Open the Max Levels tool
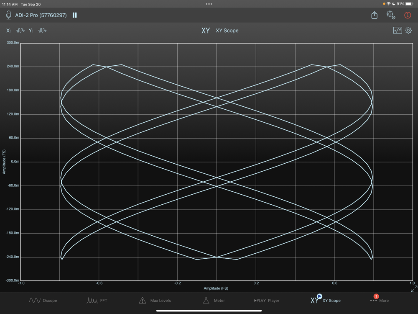418x314 pixels. point(155,300)
